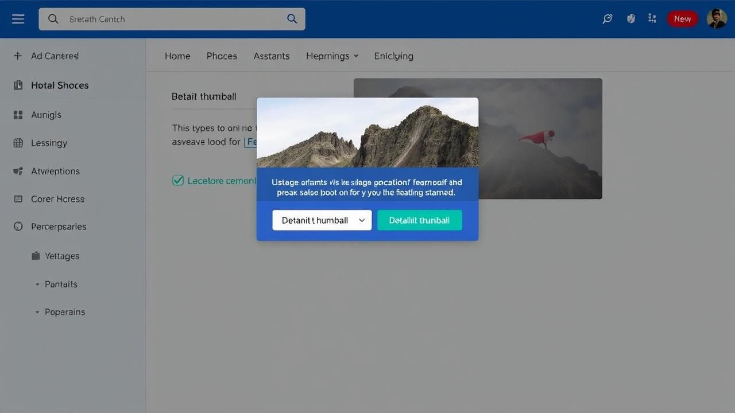Go to the Home tab

point(177,56)
